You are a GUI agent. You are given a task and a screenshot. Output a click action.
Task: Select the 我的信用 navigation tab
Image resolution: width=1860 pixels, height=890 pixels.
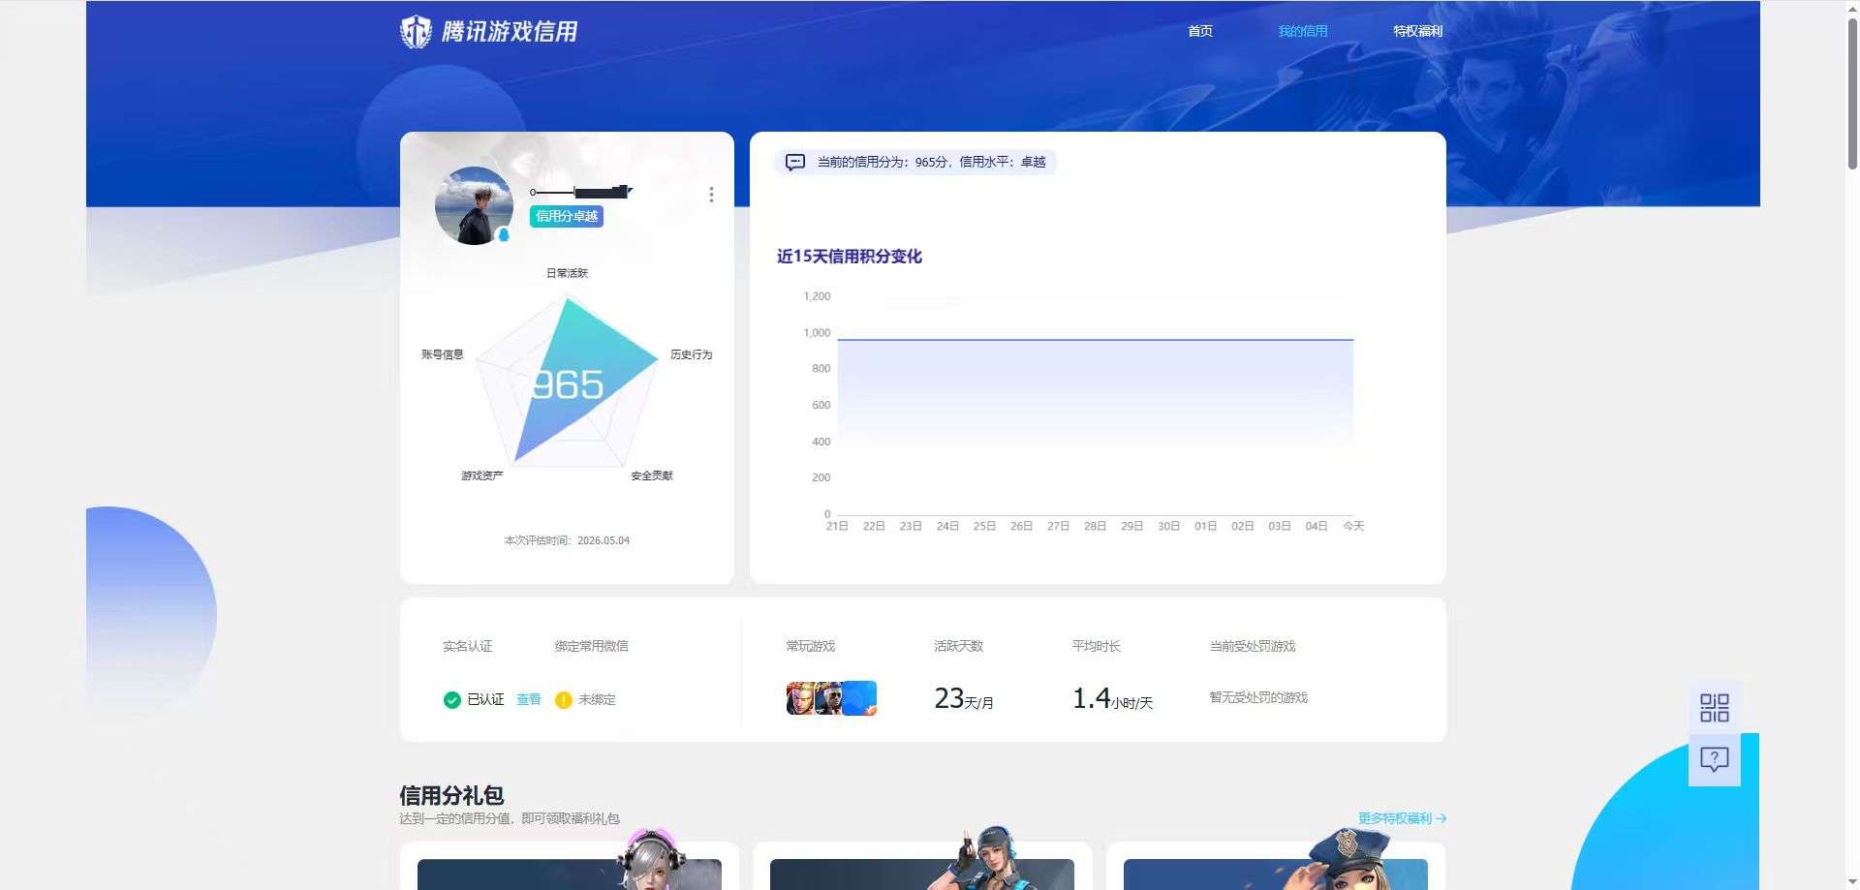(1302, 31)
